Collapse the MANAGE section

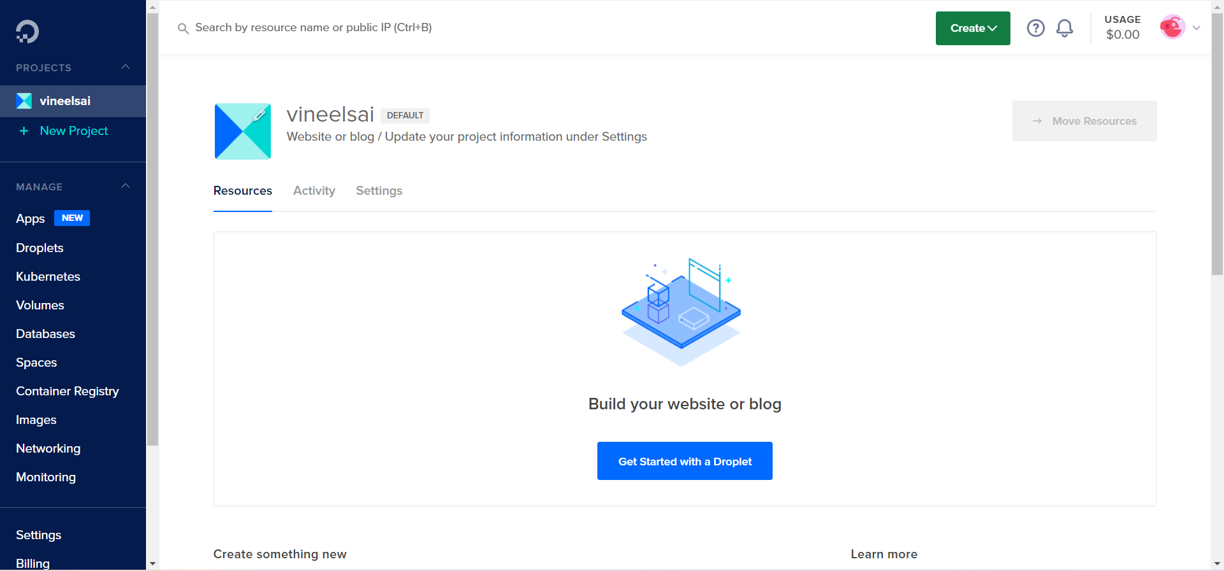click(125, 185)
